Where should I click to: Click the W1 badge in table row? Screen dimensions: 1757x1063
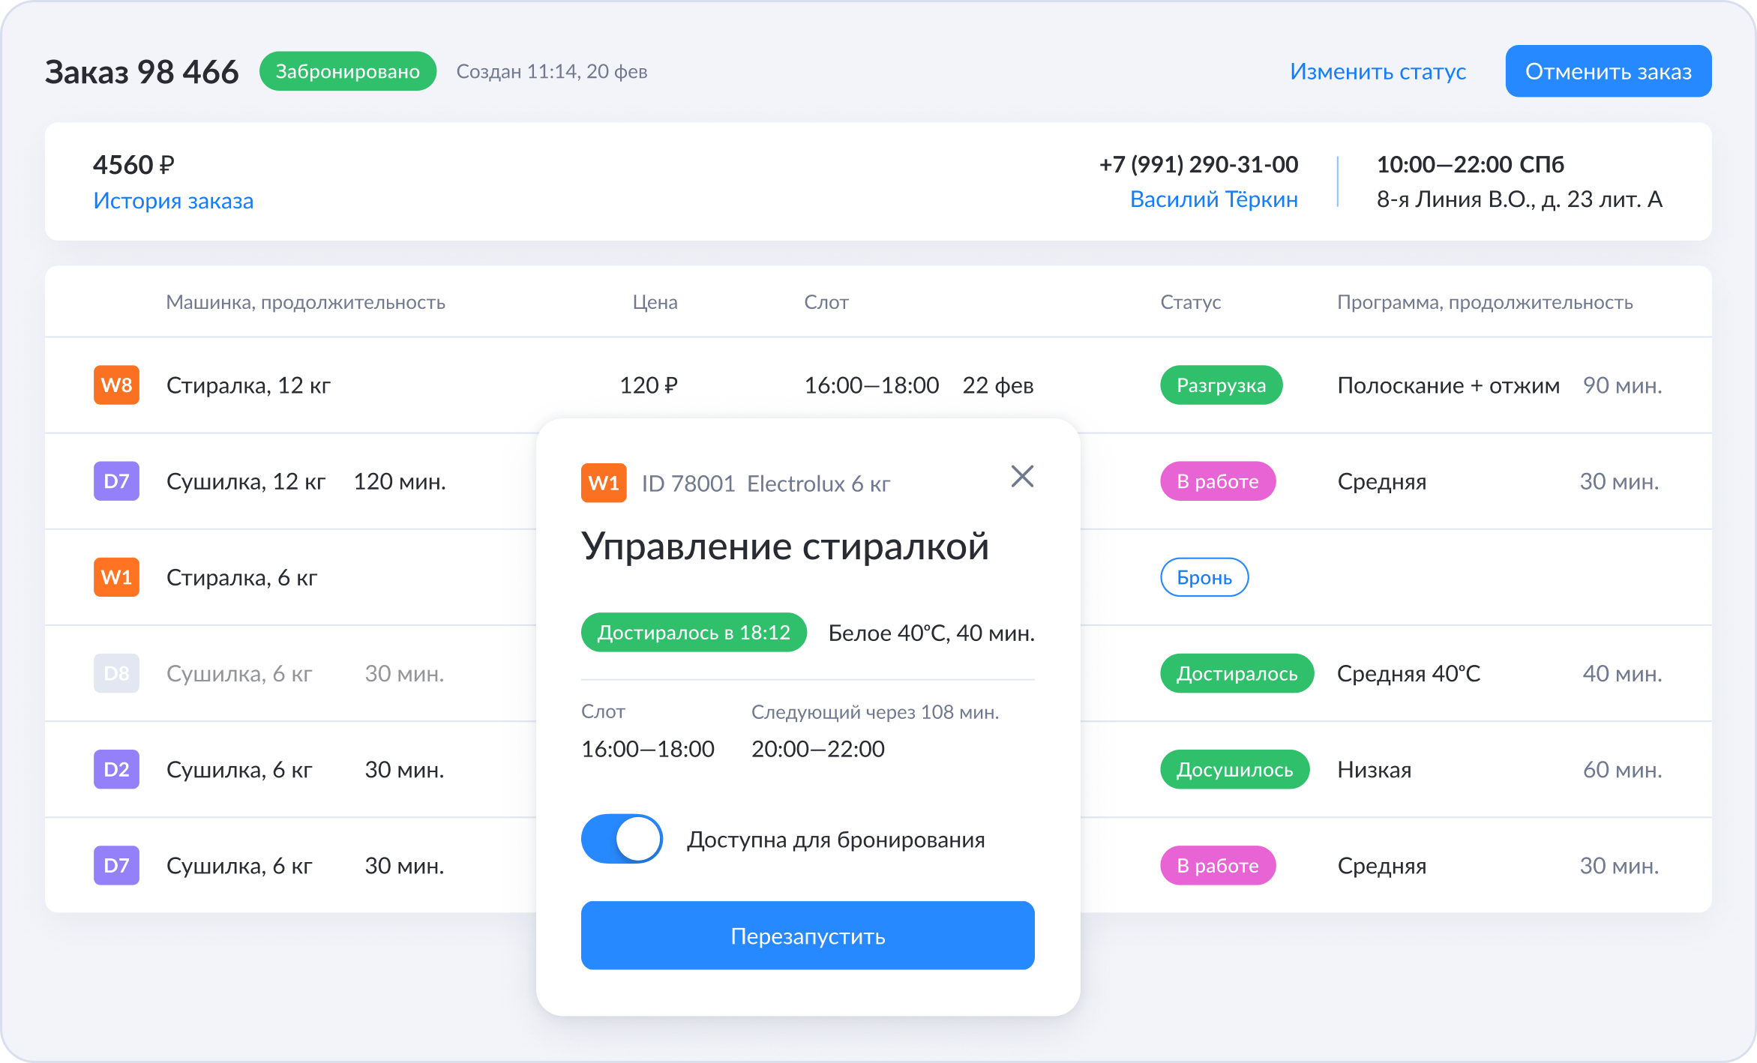(116, 577)
